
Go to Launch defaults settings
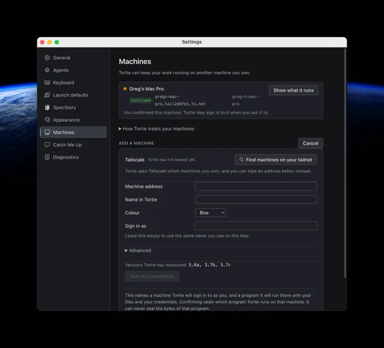click(x=73, y=95)
